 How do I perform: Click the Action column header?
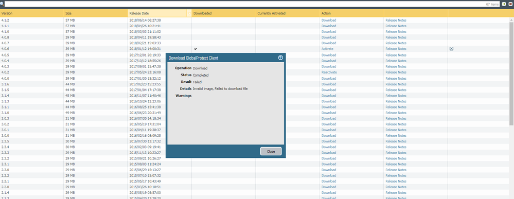tap(326, 13)
